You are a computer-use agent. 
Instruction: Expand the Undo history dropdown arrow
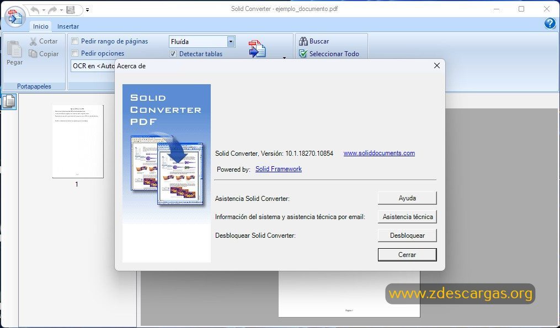pyautogui.click(x=44, y=10)
